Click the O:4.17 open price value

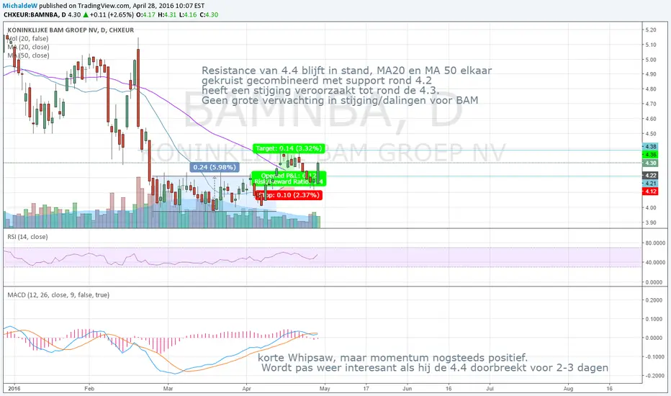tap(145, 14)
